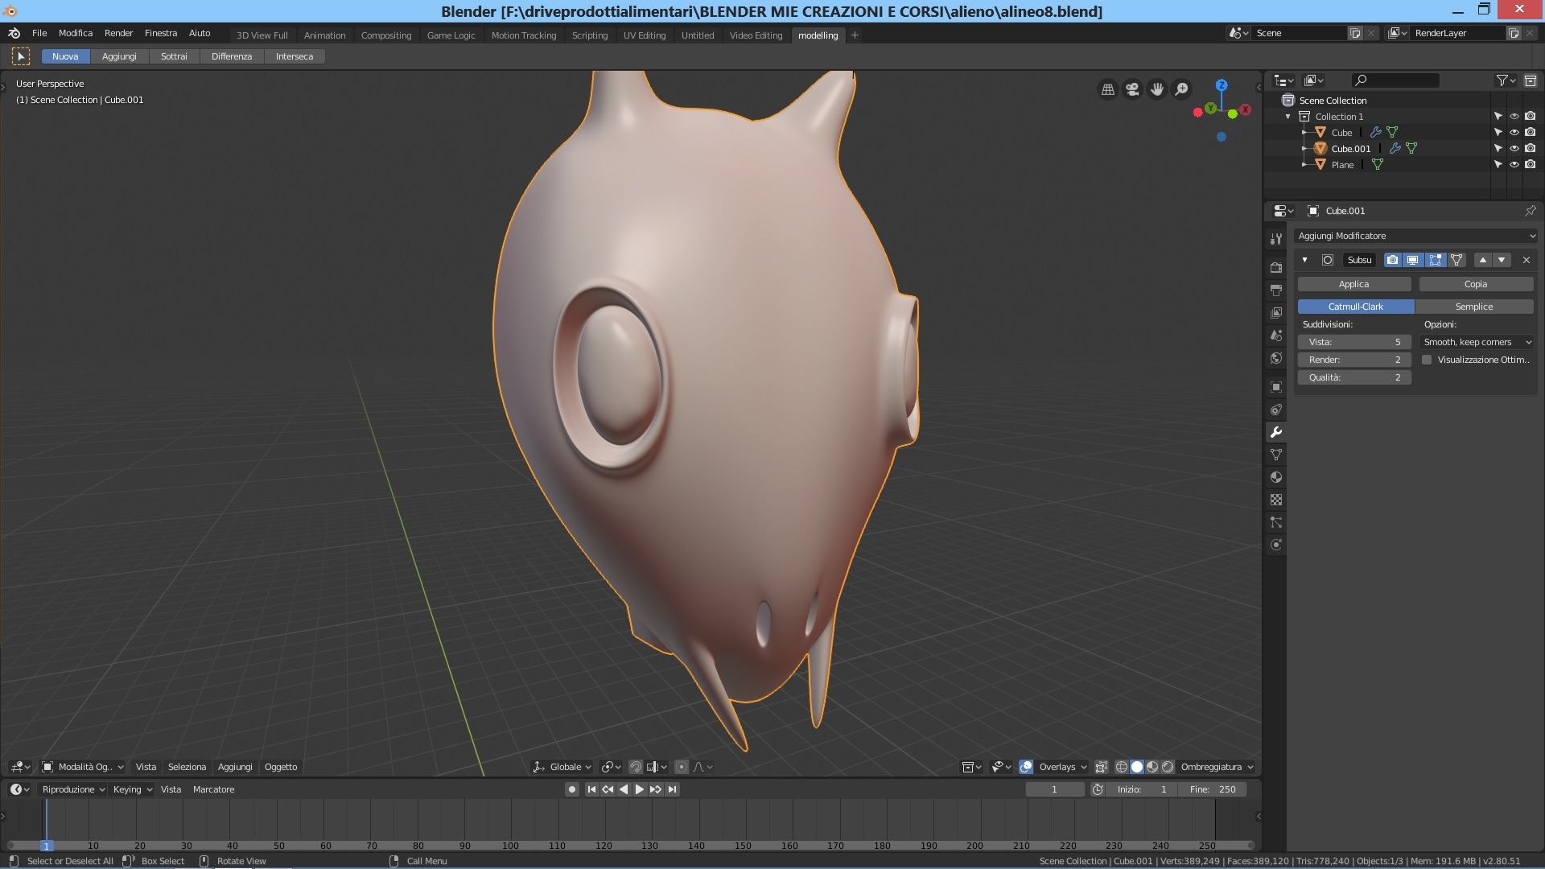Image resolution: width=1545 pixels, height=869 pixels.
Task: Select Semplice subdivision type
Action: coord(1474,307)
